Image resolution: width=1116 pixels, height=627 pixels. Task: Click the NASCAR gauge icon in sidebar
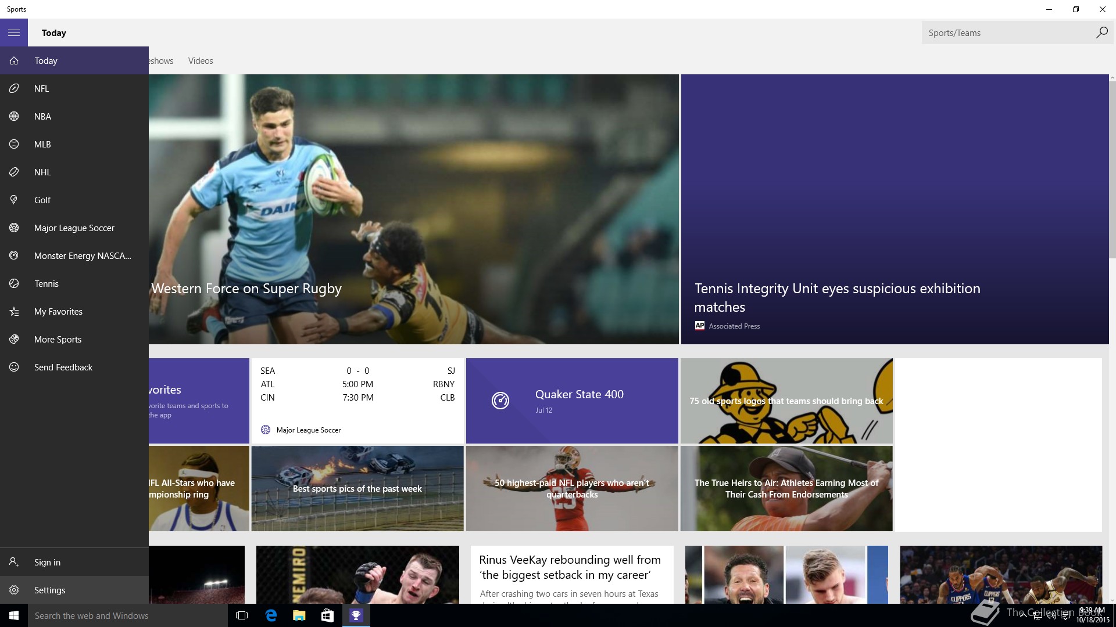pyautogui.click(x=14, y=255)
